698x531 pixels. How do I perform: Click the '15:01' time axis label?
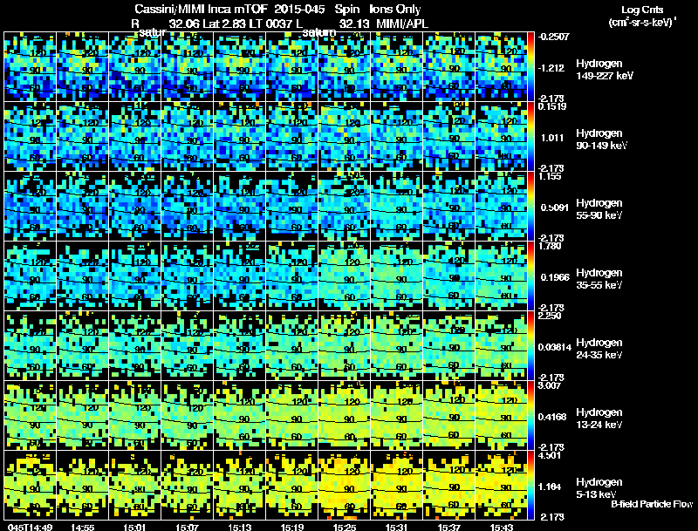click(135, 527)
